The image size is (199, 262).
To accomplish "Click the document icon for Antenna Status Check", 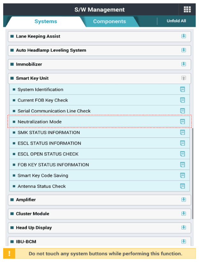I will click(x=182, y=186).
